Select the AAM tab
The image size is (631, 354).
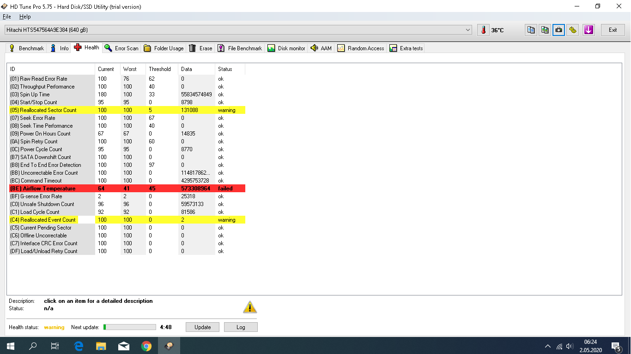point(321,48)
